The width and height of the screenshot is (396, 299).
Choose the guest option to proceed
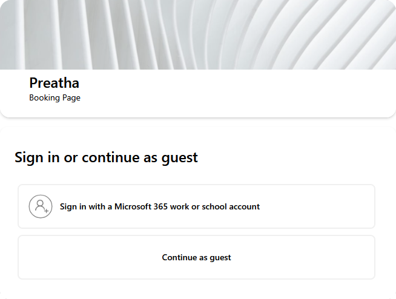[196, 257]
